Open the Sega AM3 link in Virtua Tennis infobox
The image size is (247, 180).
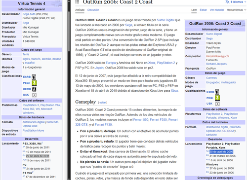[29, 14]
